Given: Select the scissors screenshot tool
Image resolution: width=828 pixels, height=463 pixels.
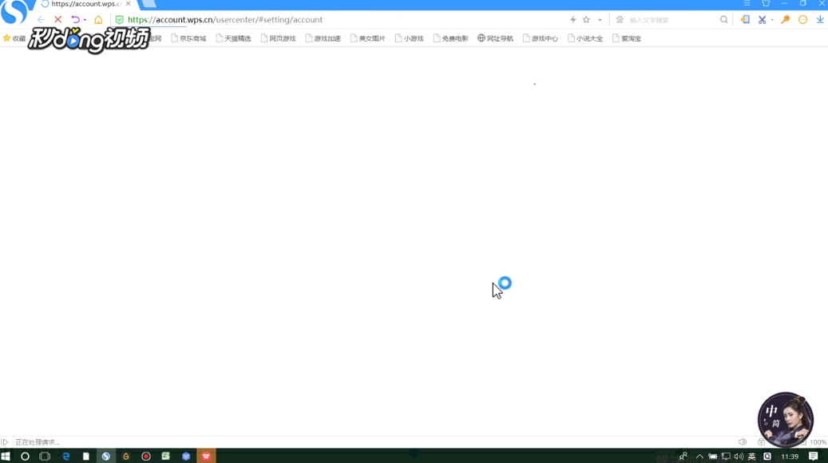Looking at the screenshot, I should pos(762,19).
